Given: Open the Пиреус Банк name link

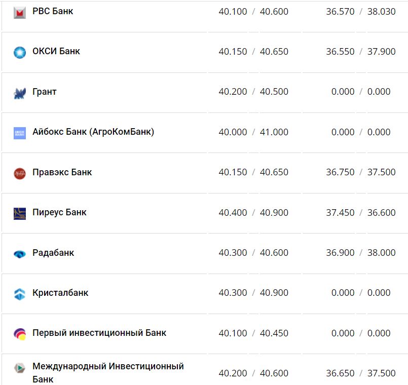Looking at the screenshot, I should click(59, 212).
